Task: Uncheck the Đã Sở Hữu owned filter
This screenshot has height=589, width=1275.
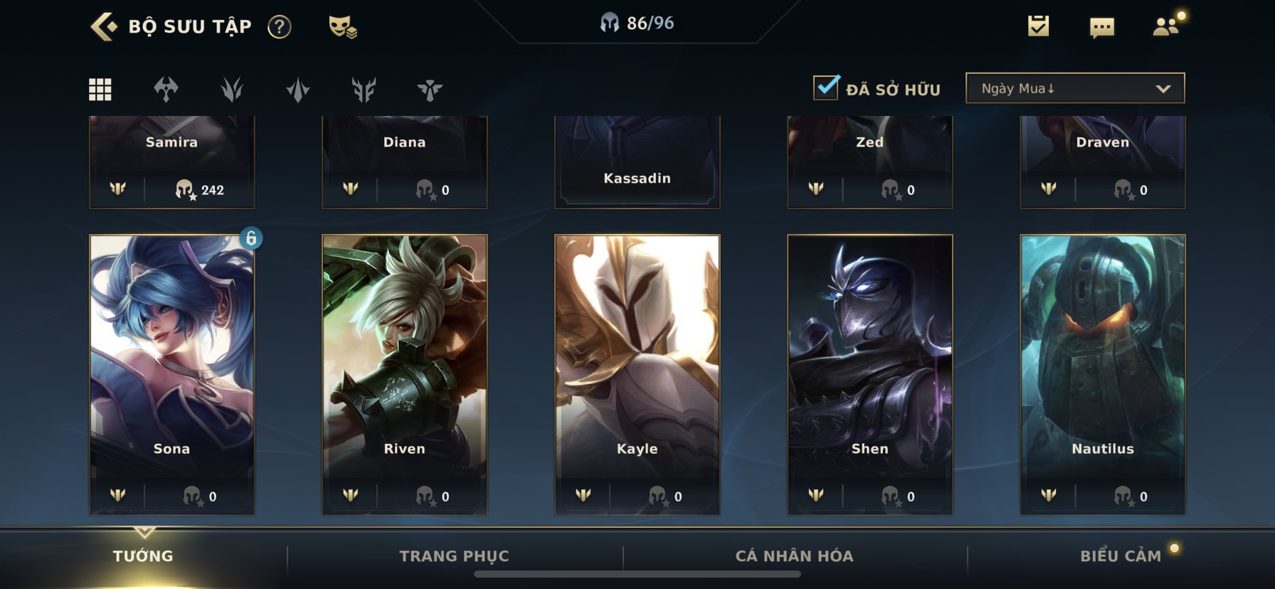Action: (826, 87)
